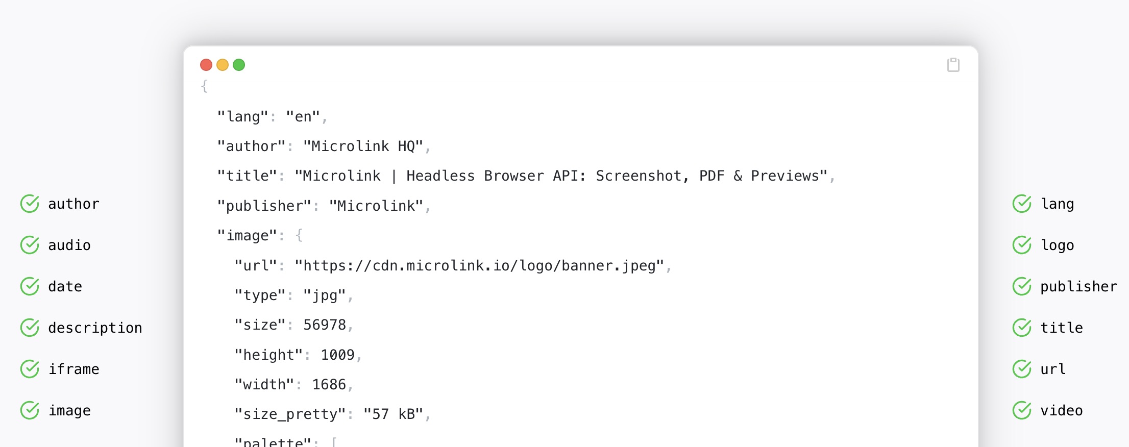
Task: Select the title field label on right
Action: click(x=1062, y=328)
